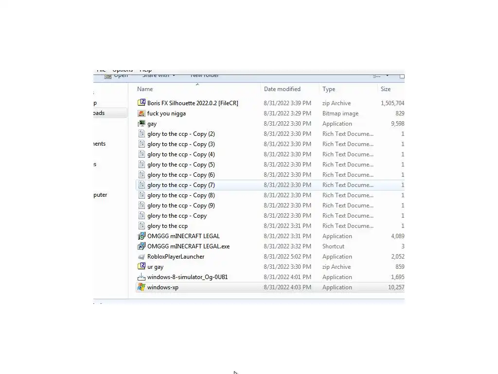This screenshot has width=498, height=374.
Task: Click the 'glory to the ccp - Copy (7)' file name
Action: click(181, 185)
